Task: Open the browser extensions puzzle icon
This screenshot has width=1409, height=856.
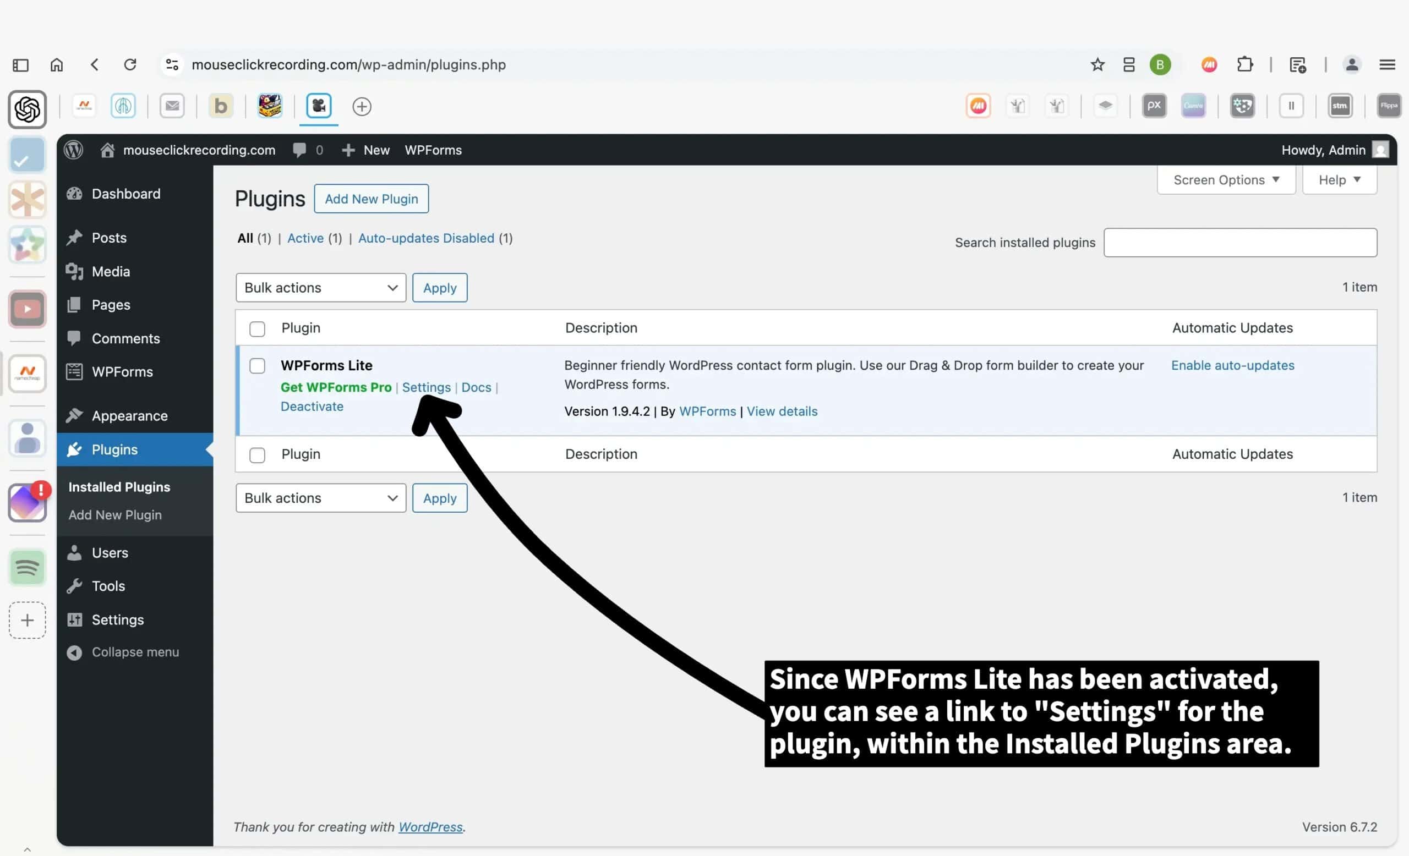Action: [x=1244, y=64]
